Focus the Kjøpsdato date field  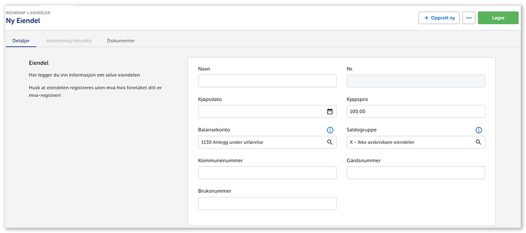261,111
